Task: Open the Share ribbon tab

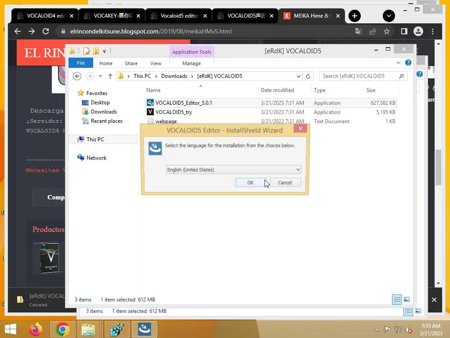Action: click(x=131, y=63)
